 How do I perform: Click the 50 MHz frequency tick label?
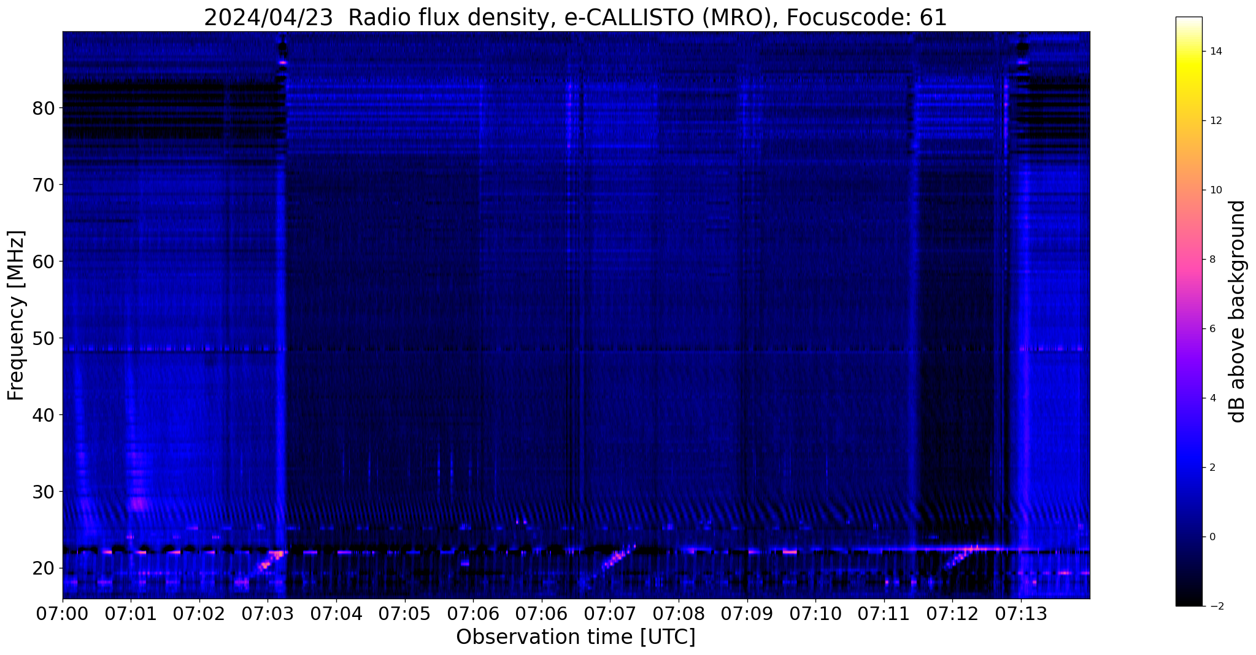pyautogui.click(x=44, y=338)
